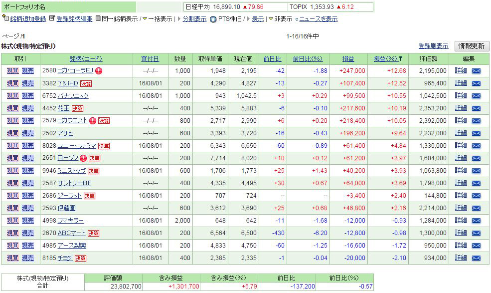Image resolution: width=491 pixels, height=293 pixels.
Task: Open stock link サントリーBF
Action: pos(74,183)
